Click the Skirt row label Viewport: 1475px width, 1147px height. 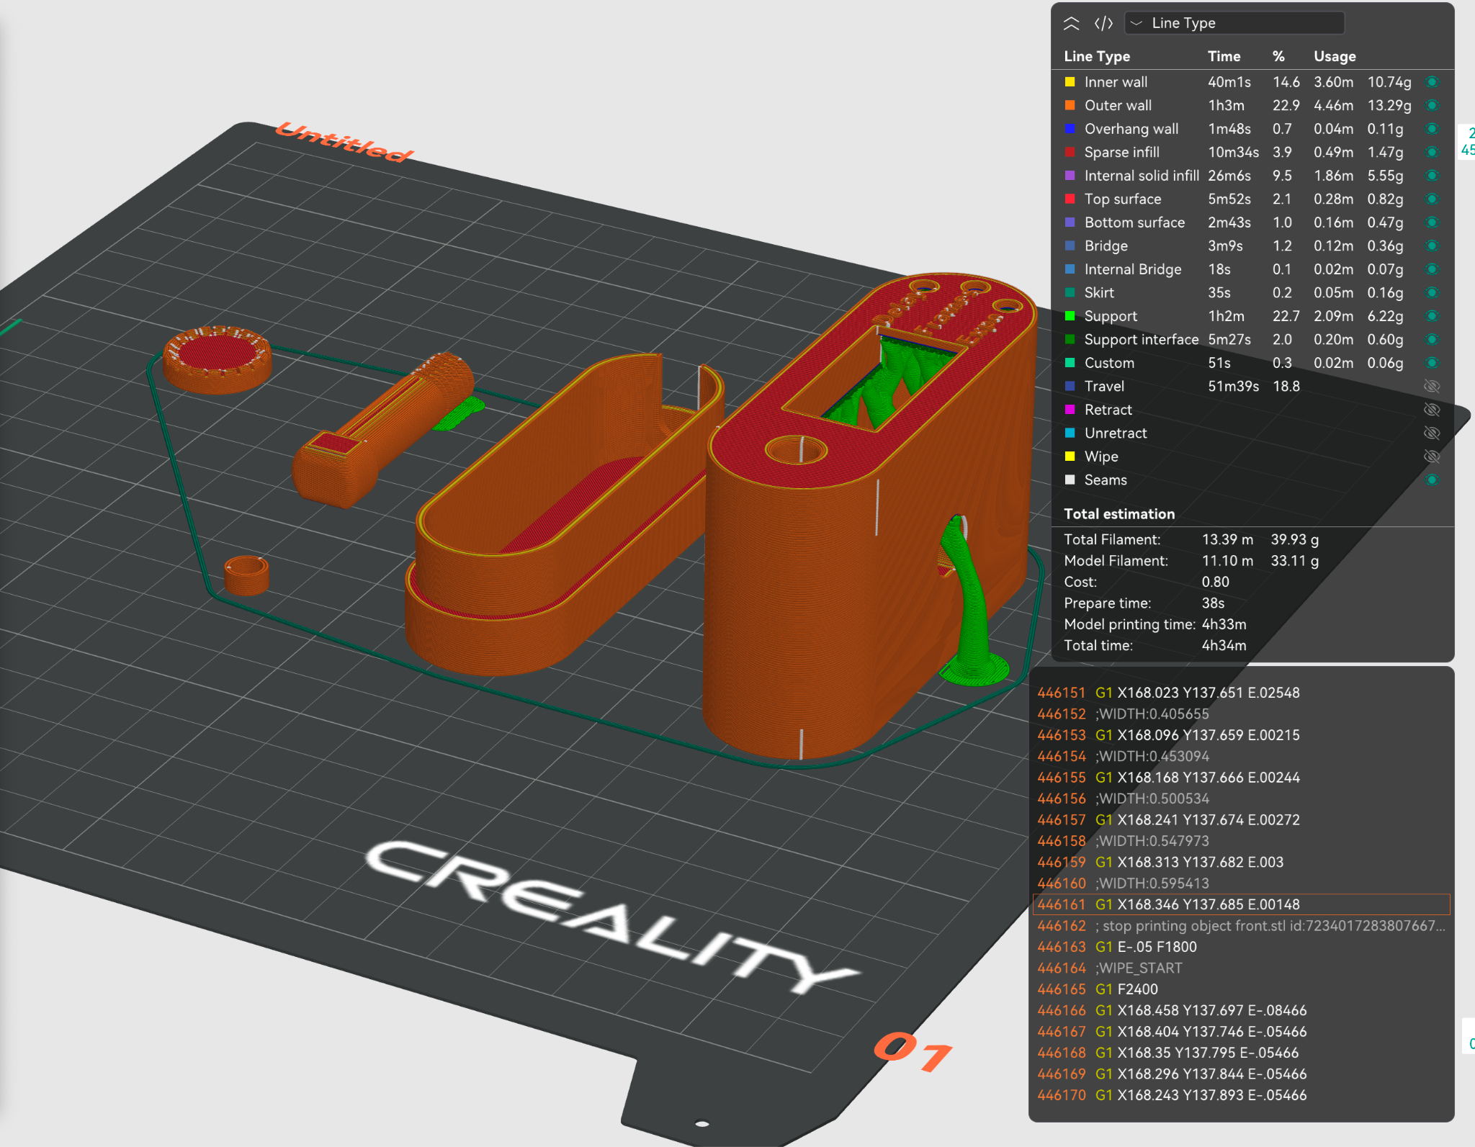pos(1099,293)
